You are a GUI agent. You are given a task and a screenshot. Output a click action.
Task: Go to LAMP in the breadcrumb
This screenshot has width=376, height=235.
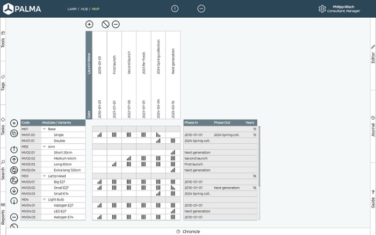(72, 9)
